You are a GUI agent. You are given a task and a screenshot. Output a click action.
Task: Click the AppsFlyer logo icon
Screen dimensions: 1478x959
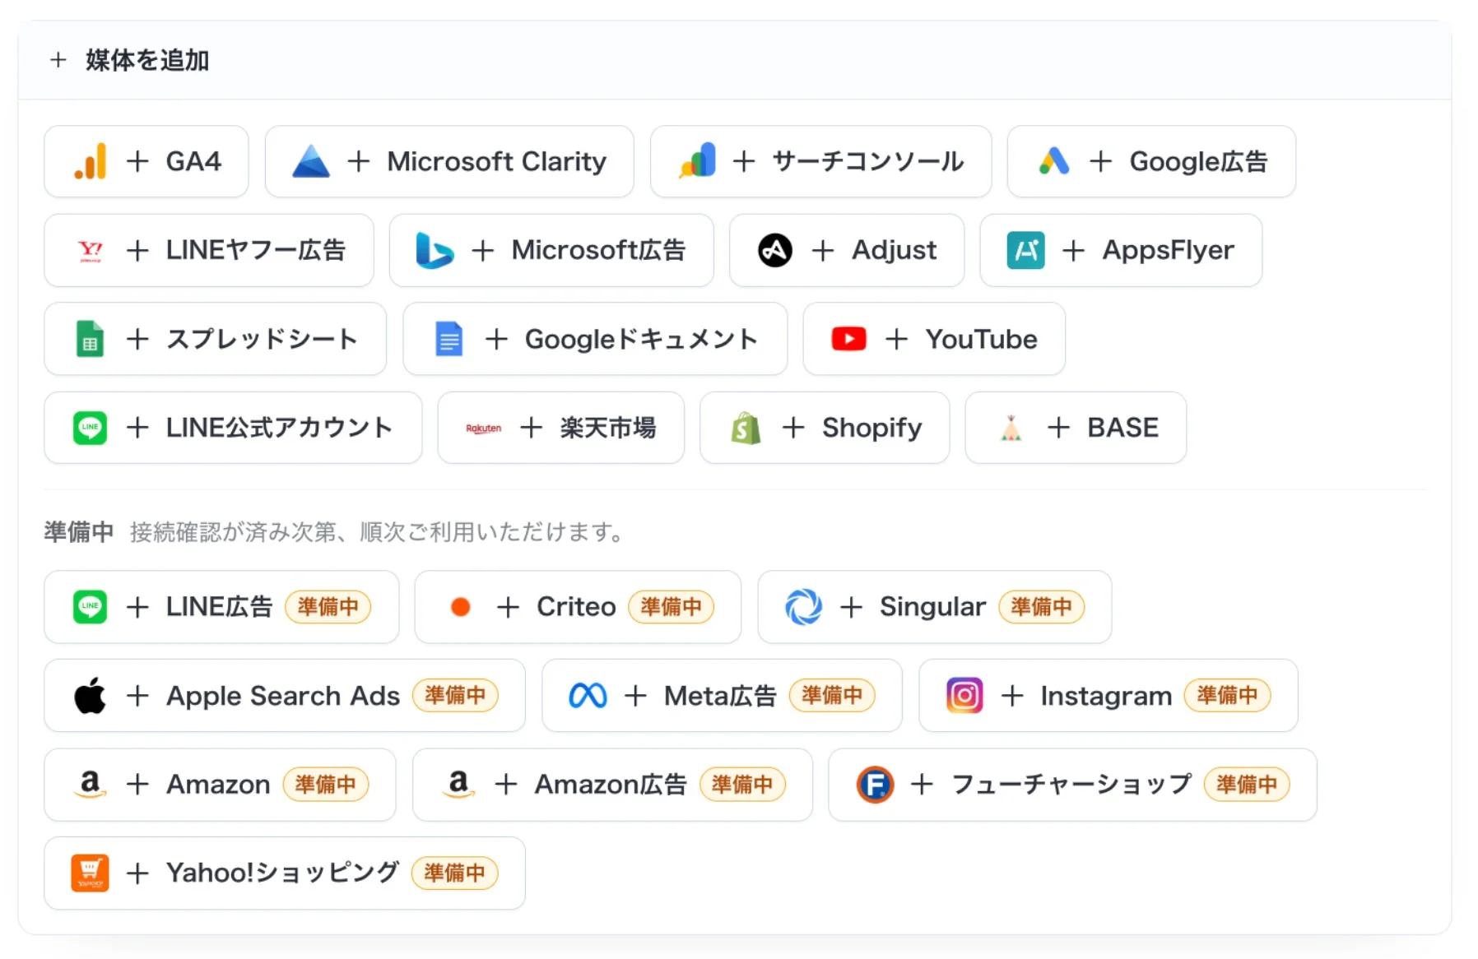tap(1025, 250)
